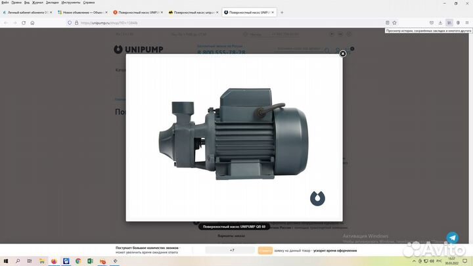Open clock and calendar flyout
The width and height of the screenshot is (473, 266).
[x=451, y=261]
